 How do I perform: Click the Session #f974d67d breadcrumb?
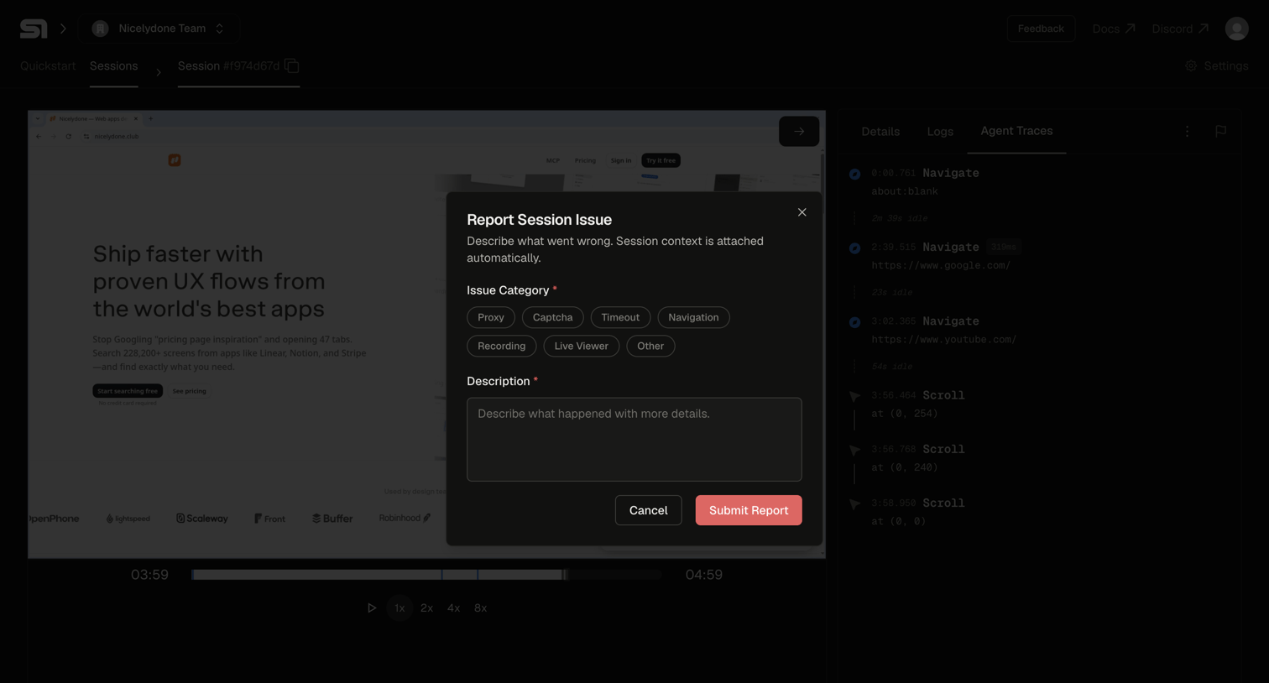(228, 66)
